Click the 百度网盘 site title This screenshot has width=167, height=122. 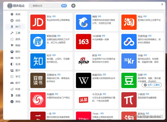tap(142, 36)
